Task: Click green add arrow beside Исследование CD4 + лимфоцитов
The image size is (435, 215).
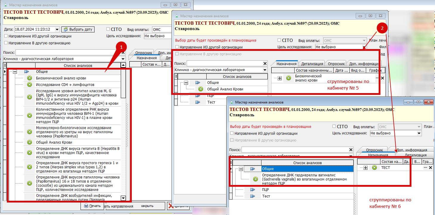Action: (30, 85)
